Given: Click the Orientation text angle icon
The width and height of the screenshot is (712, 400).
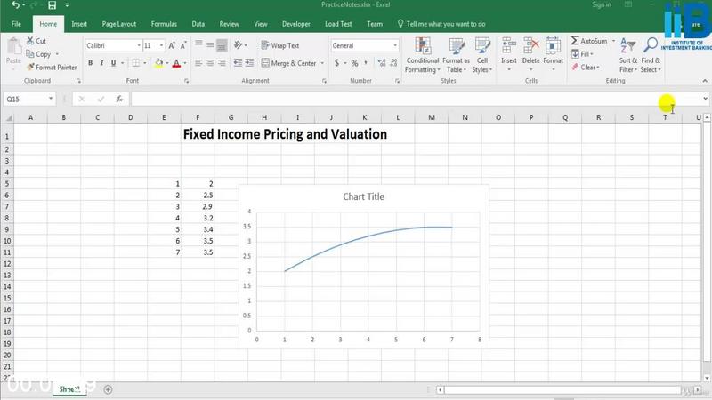Looking at the screenshot, I should pos(238,45).
